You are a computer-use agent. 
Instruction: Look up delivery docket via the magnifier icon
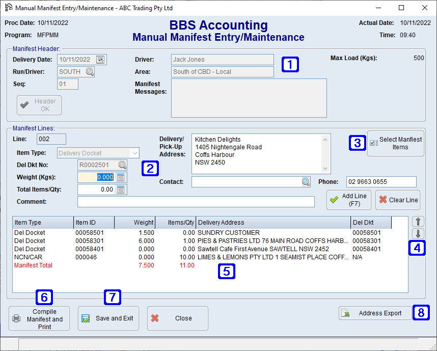[x=121, y=165]
